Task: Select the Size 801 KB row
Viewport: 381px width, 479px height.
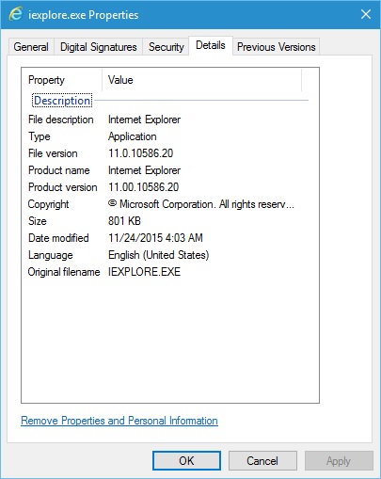Action: coord(168,221)
